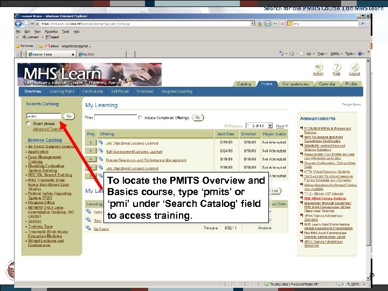Click play button for Human Resources and Performance Management
Viewport: 388px width, 291px height.
click(x=91, y=159)
